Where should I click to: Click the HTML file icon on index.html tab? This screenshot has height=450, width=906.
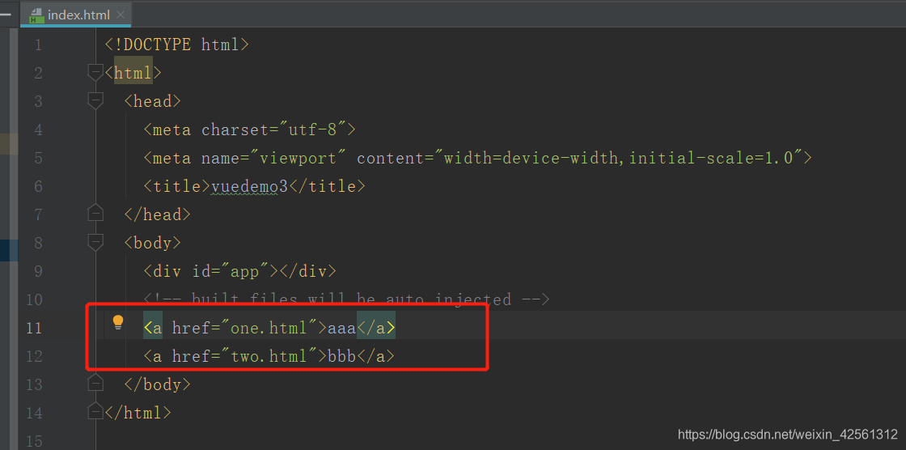pos(36,15)
